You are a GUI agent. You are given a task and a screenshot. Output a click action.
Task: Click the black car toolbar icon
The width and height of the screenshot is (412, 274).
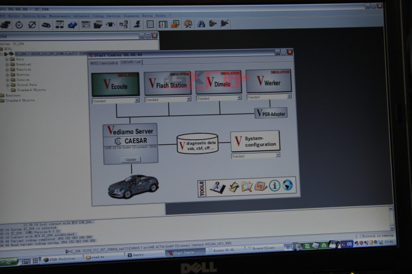point(46,25)
